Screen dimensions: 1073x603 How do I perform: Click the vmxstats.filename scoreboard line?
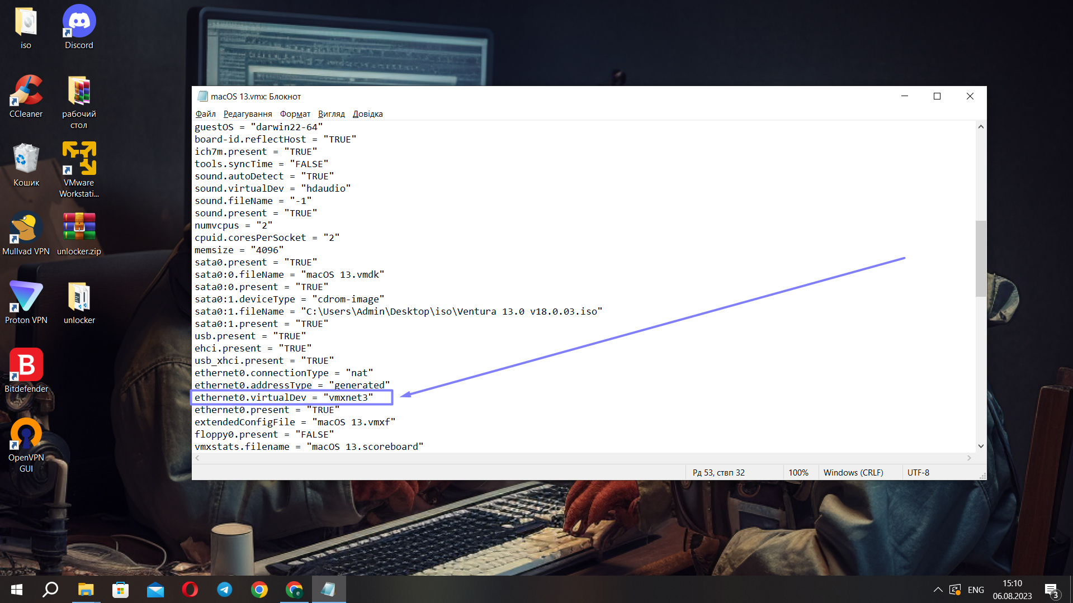point(309,447)
